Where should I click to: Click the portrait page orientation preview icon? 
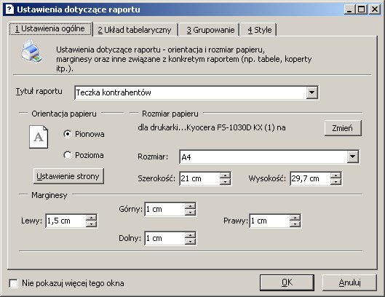(x=39, y=137)
